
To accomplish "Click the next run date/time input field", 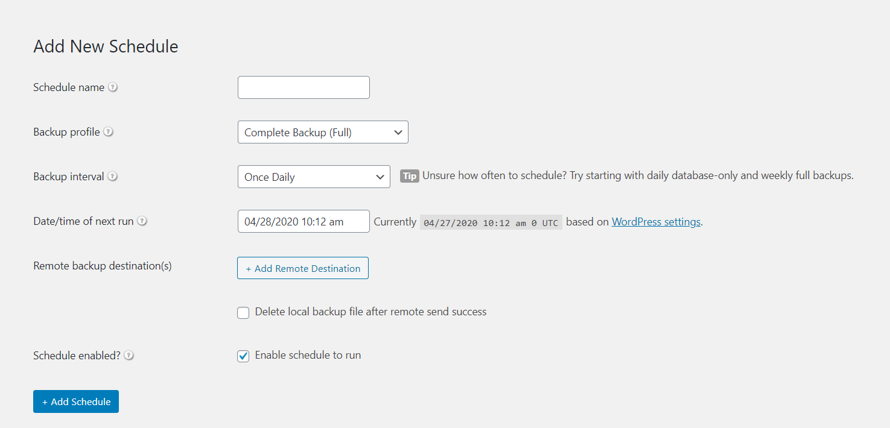I will [304, 221].
